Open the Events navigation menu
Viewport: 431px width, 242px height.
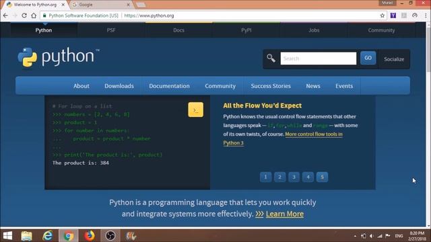click(344, 86)
